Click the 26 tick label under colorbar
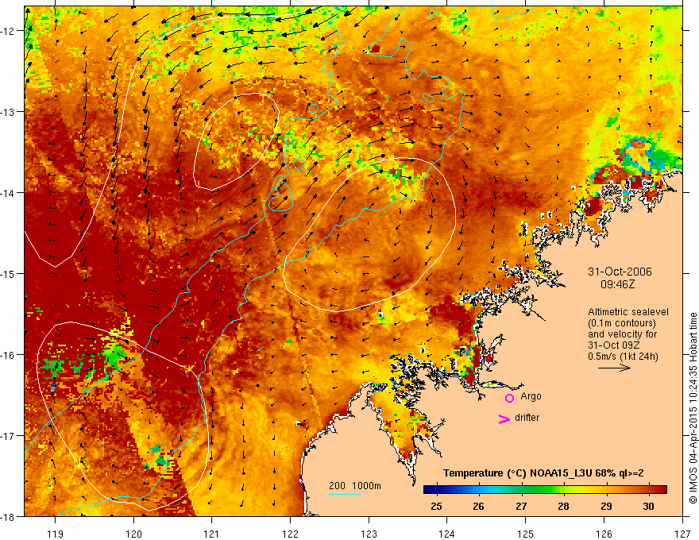Image resolution: width=699 pixels, height=540 pixels. click(478, 506)
